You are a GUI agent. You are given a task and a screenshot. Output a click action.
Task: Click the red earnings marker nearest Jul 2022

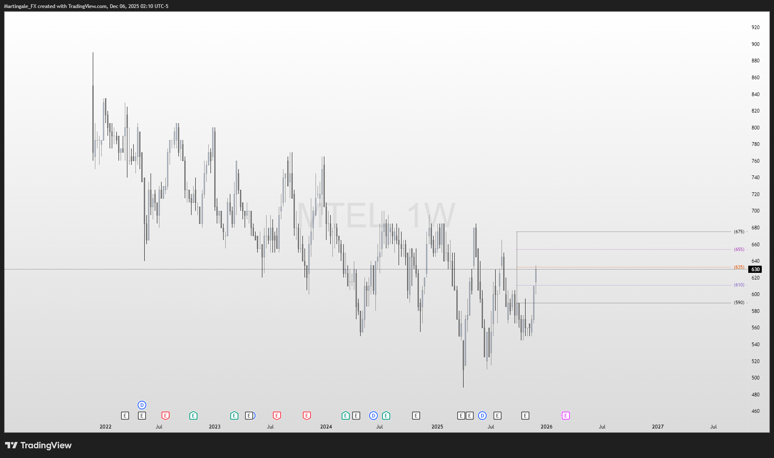point(165,416)
